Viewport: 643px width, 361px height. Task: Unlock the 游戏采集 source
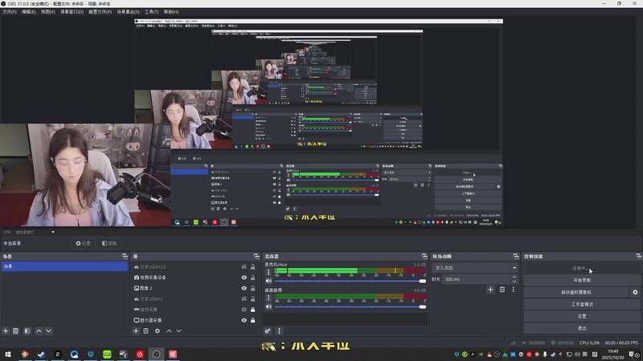(252, 310)
